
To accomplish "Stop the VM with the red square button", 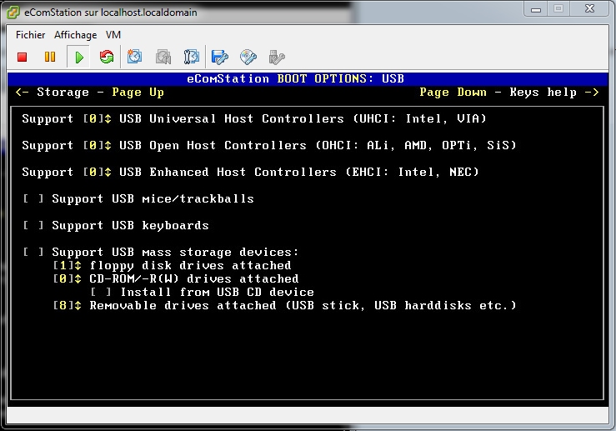I will 23,58.
